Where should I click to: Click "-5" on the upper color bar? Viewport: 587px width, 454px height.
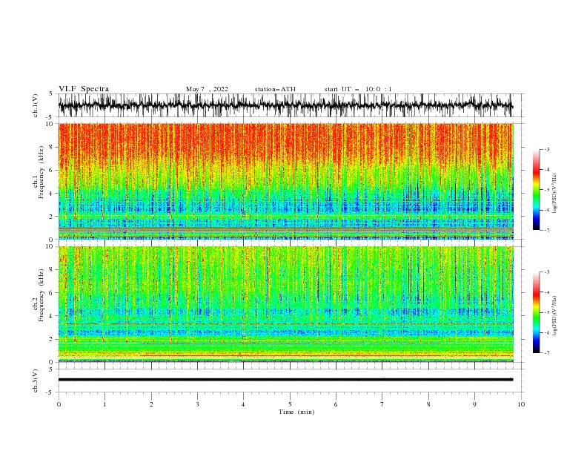[547, 190]
